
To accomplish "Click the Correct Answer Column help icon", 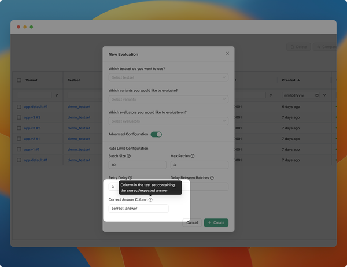I will click(x=150, y=199).
